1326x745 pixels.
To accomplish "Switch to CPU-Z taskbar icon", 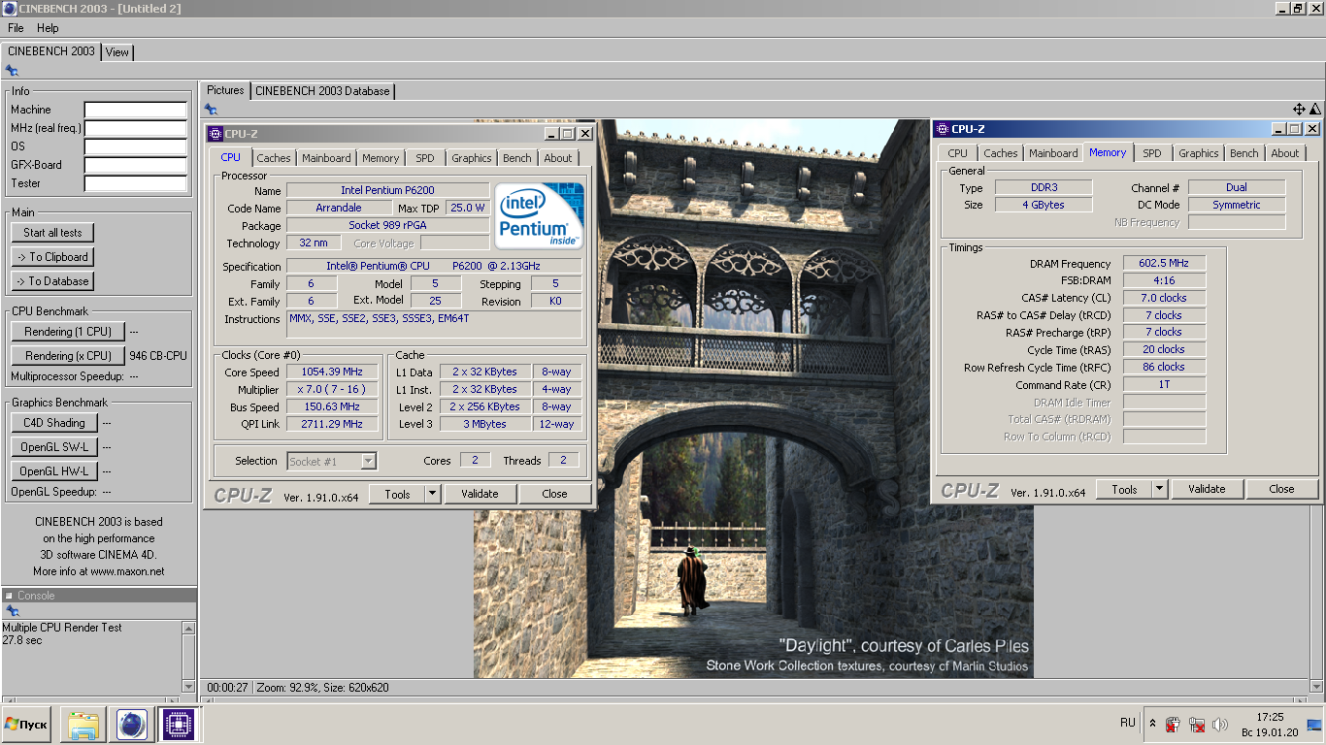I will [x=179, y=725].
